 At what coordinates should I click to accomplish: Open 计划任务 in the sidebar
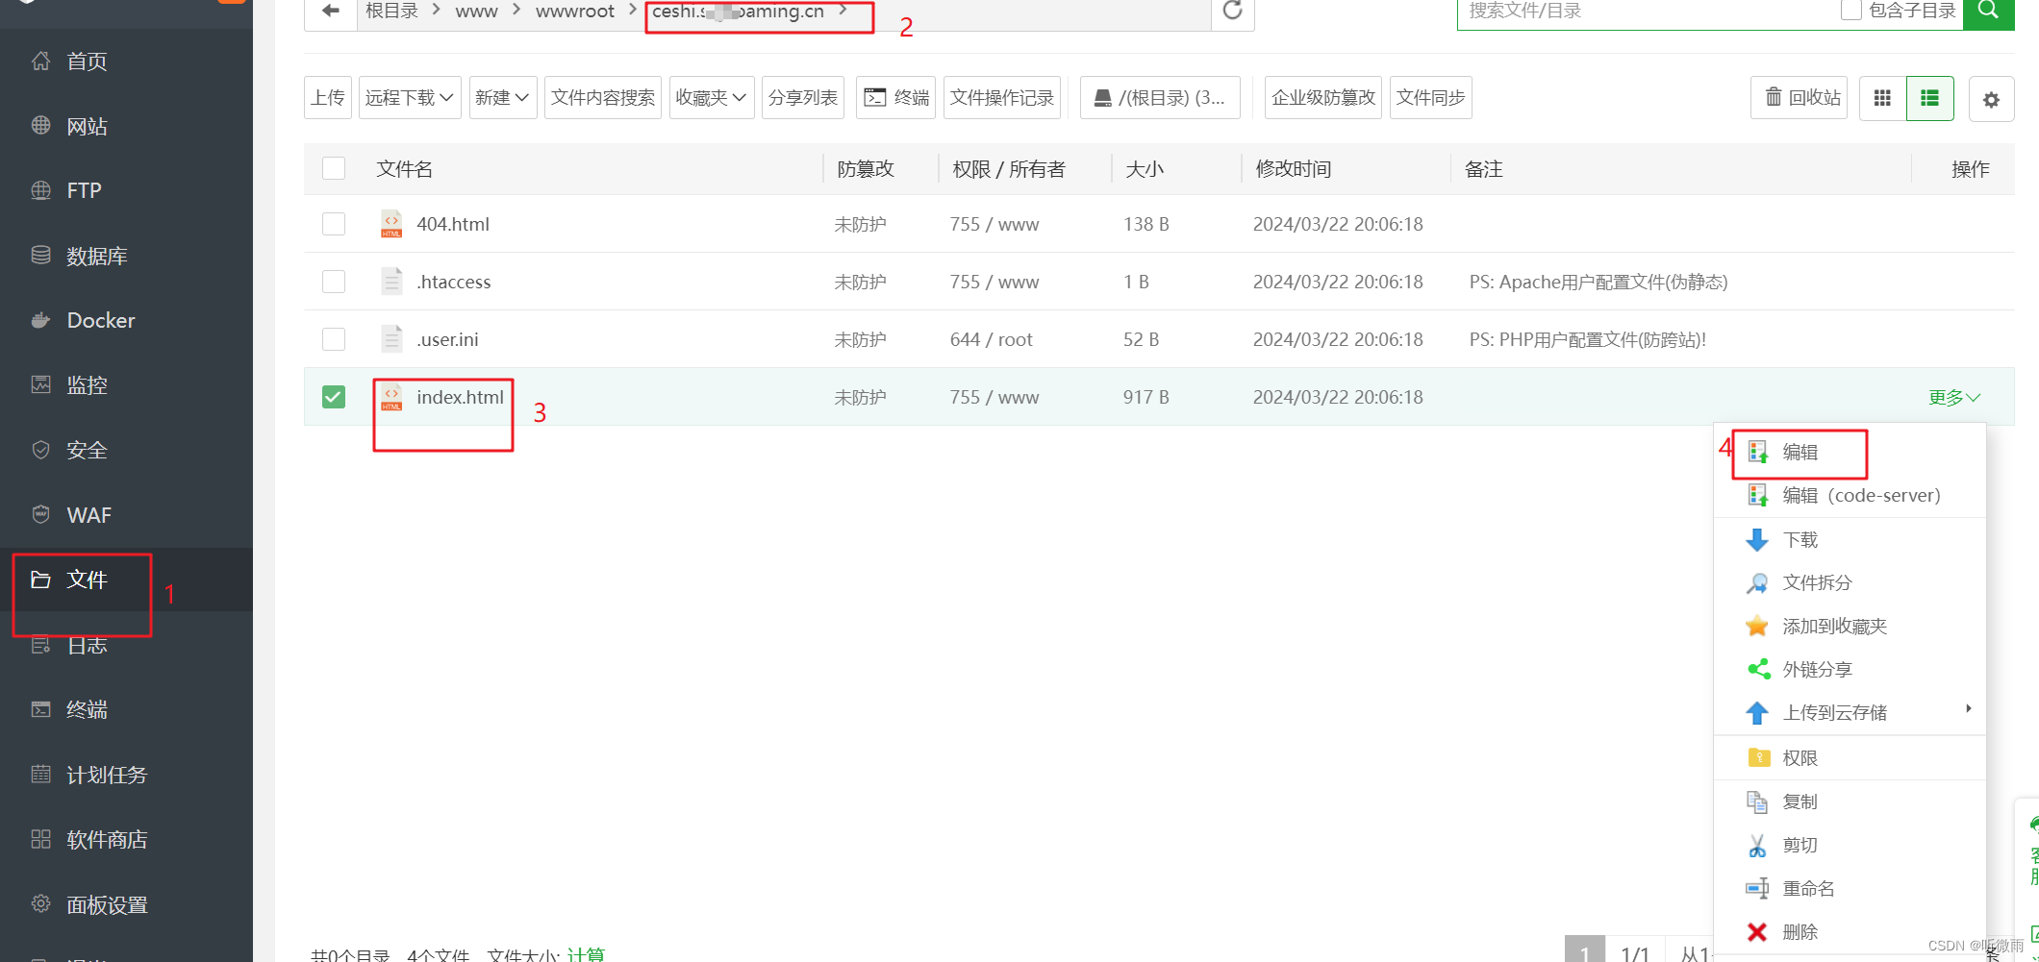(106, 775)
